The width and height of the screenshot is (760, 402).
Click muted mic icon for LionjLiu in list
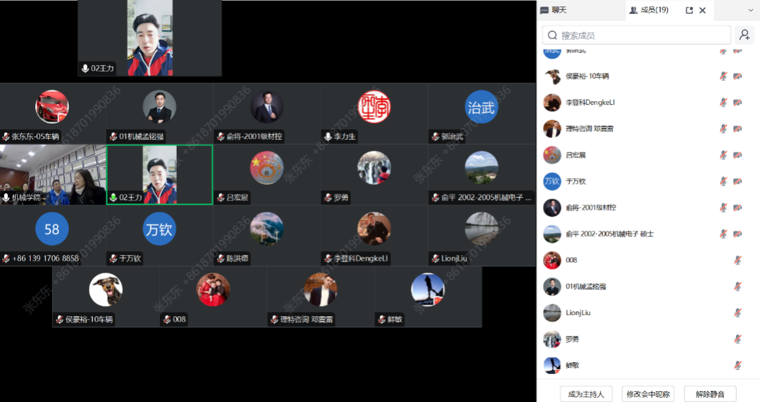pyautogui.click(x=738, y=313)
